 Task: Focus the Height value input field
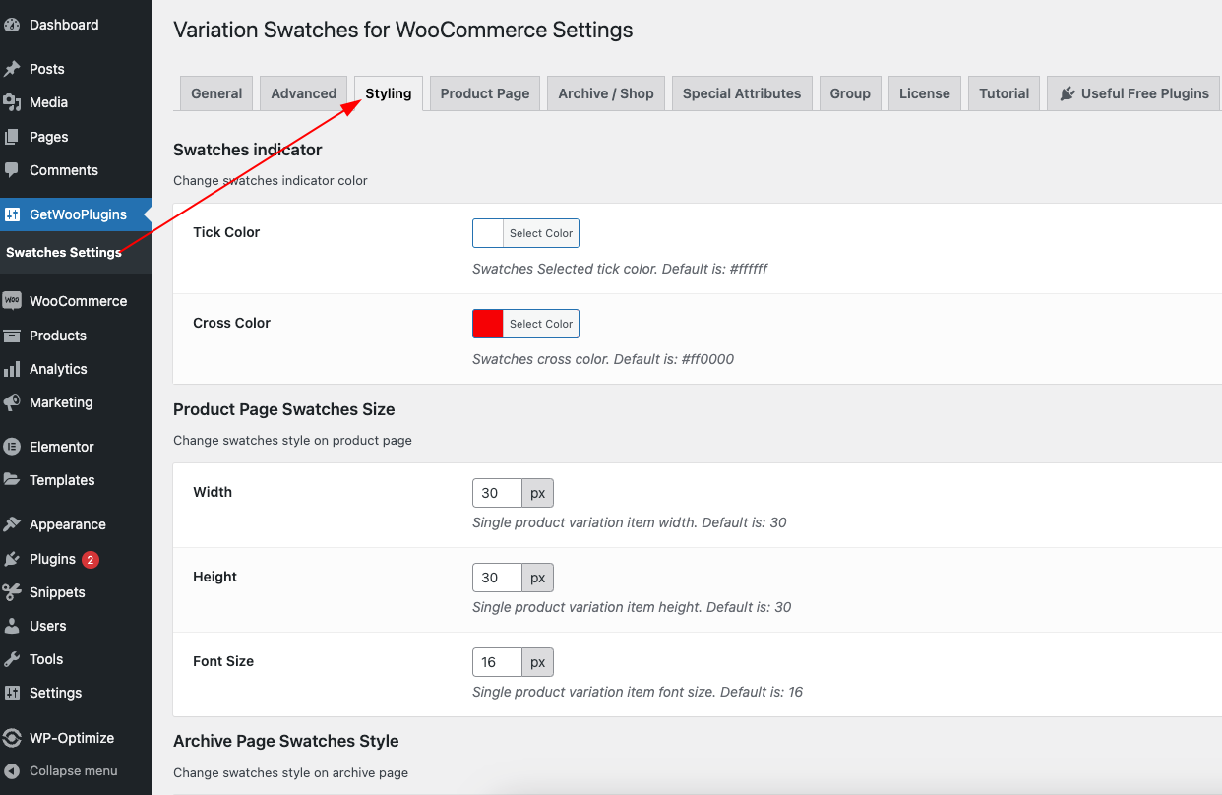497,578
